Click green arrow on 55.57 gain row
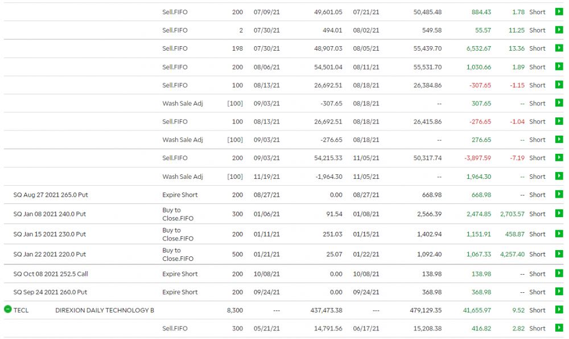This screenshot has width=569, height=339. click(558, 30)
